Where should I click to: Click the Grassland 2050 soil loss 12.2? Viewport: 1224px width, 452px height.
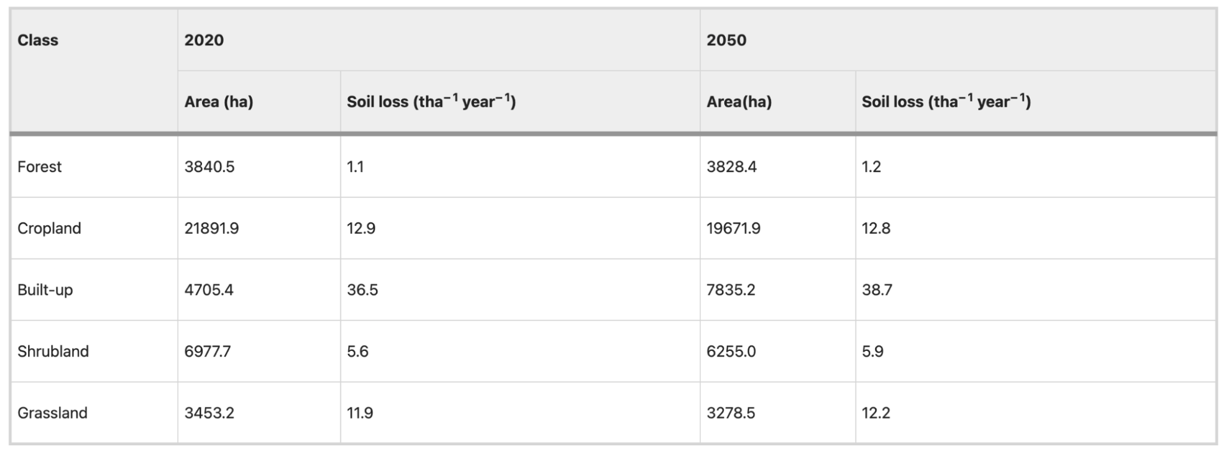(x=876, y=413)
